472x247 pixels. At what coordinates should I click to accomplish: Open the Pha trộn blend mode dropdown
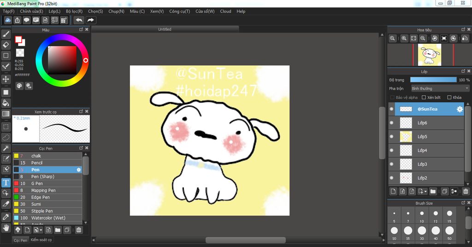(x=440, y=88)
